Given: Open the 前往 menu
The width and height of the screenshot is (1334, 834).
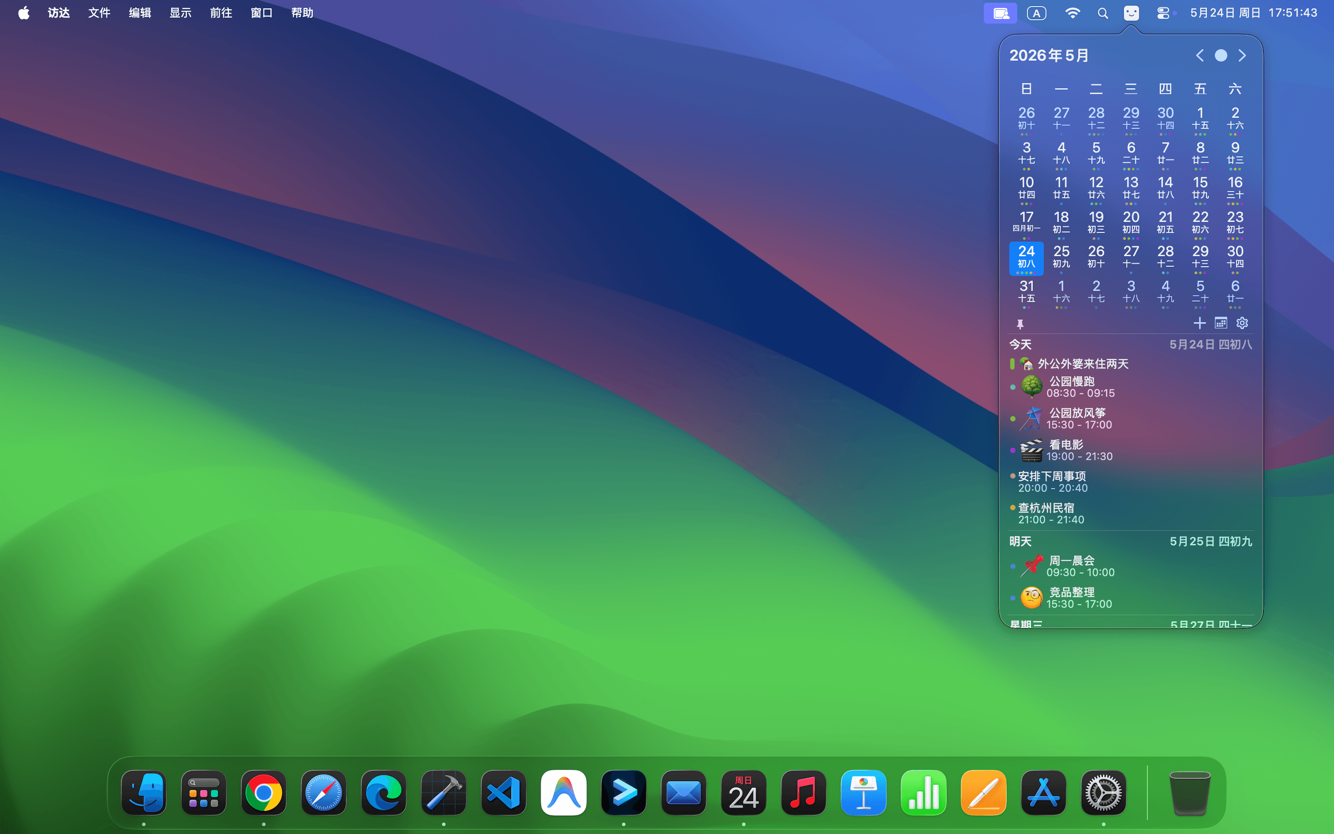Looking at the screenshot, I should [221, 13].
